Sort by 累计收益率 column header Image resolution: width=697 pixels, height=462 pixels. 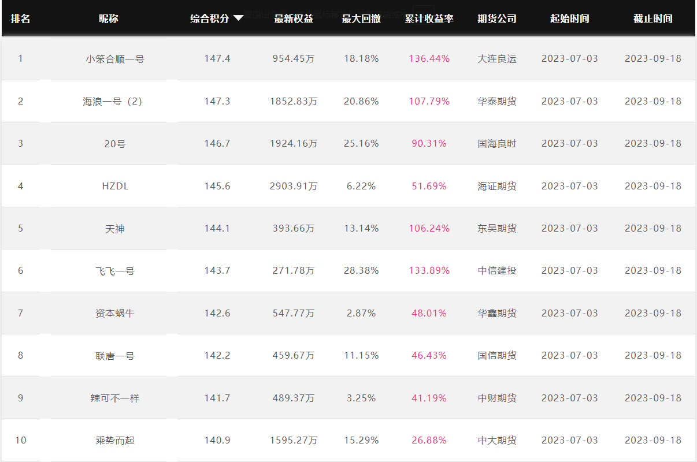pyautogui.click(x=429, y=18)
